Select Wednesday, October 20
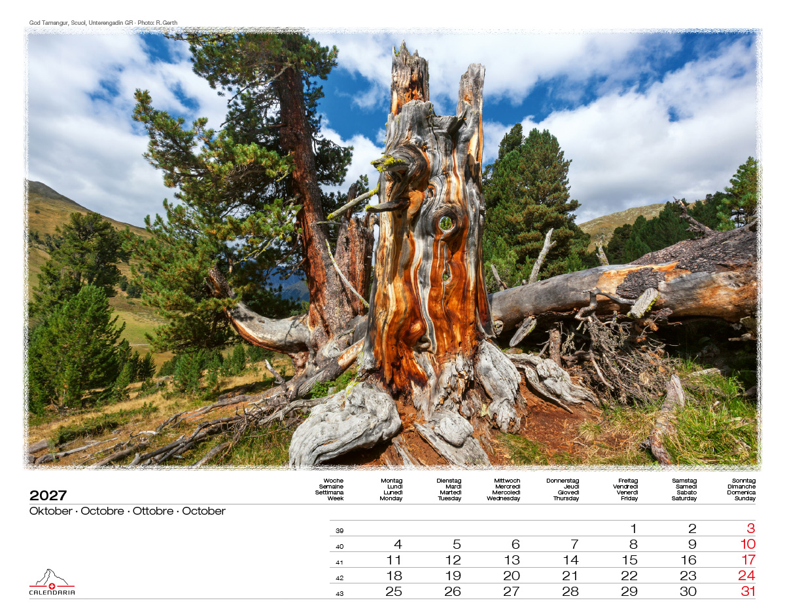This screenshot has width=785, height=609. (512, 576)
